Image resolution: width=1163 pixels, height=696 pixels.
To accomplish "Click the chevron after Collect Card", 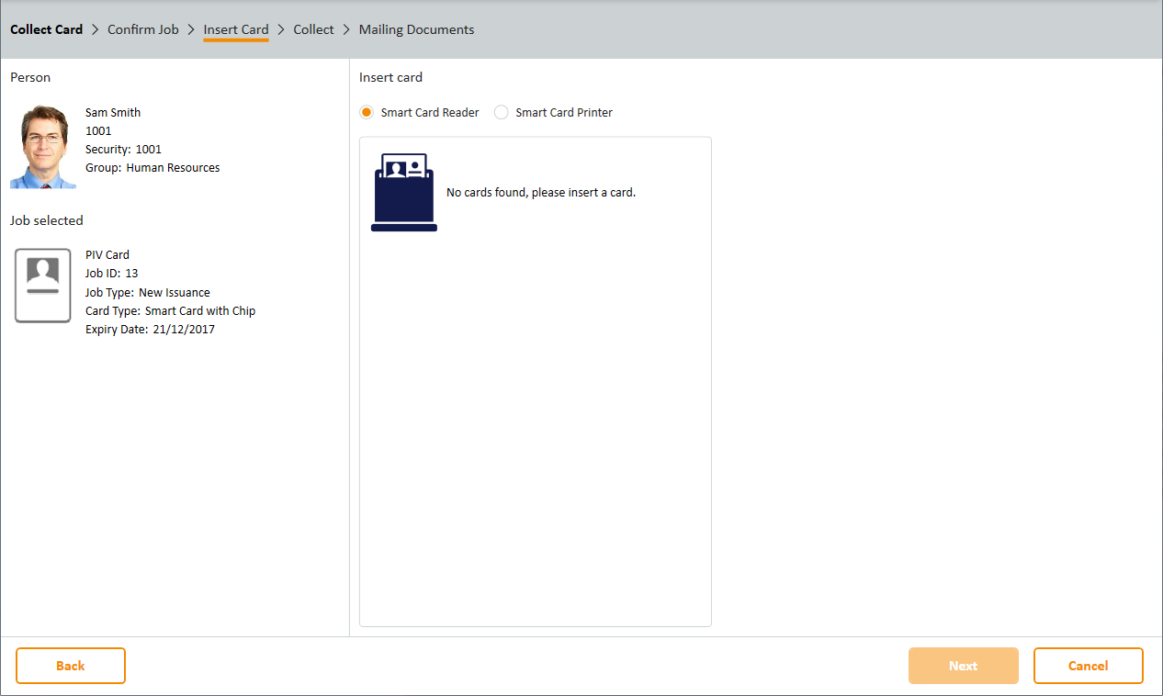I will pos(95,29).
